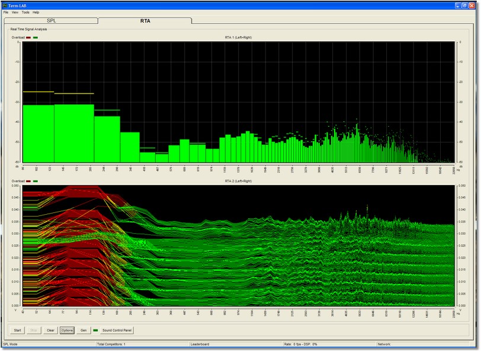Click the Overload label above RTA 2

point(18,182)
